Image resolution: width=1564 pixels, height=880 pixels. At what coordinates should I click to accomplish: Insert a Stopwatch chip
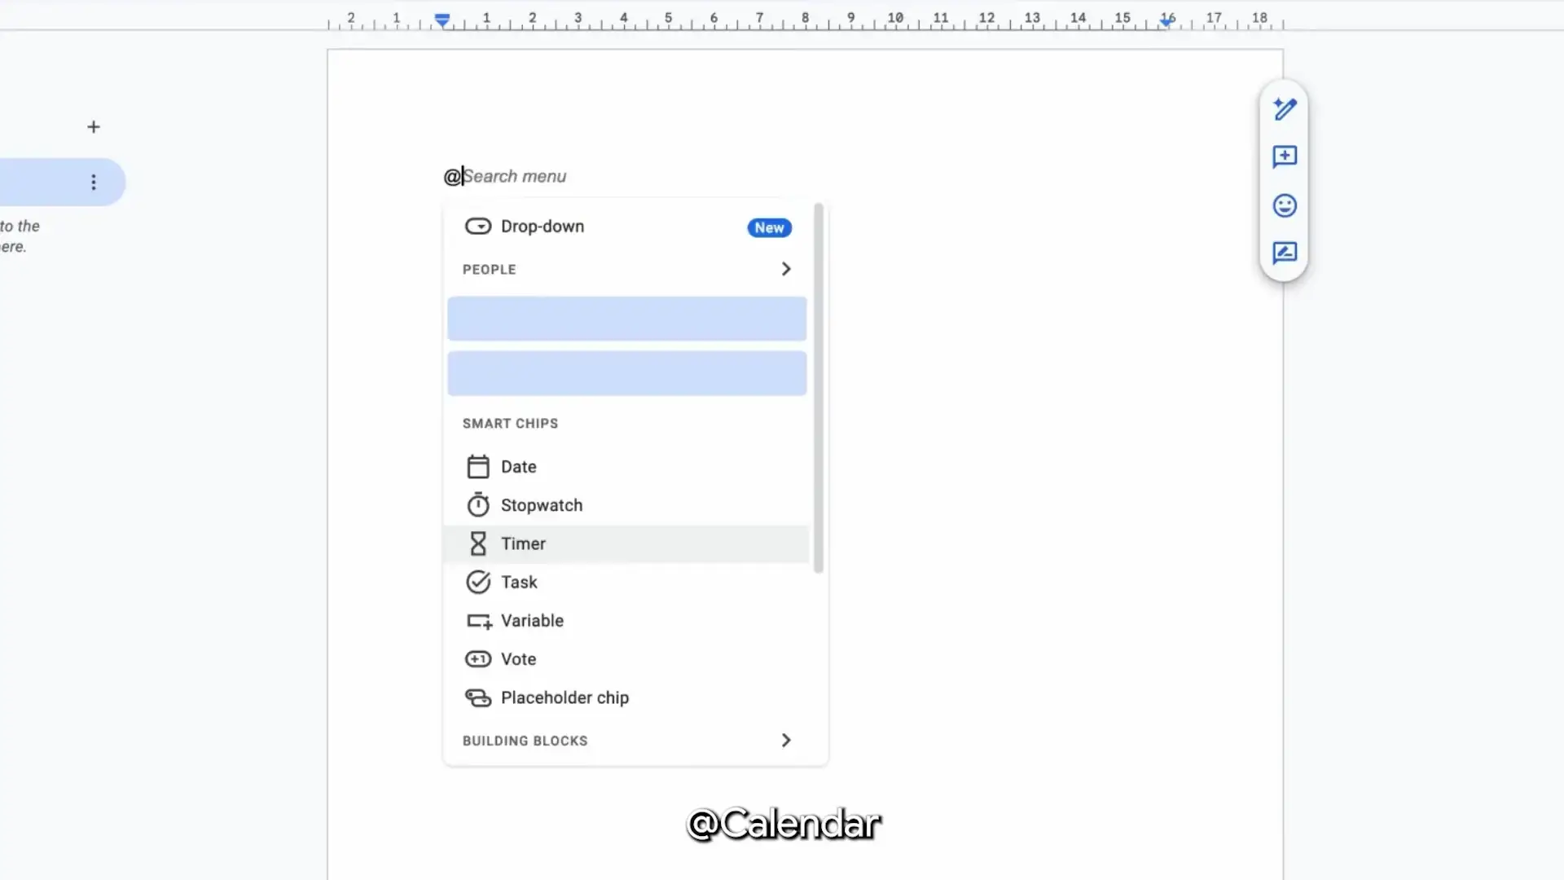541,505
